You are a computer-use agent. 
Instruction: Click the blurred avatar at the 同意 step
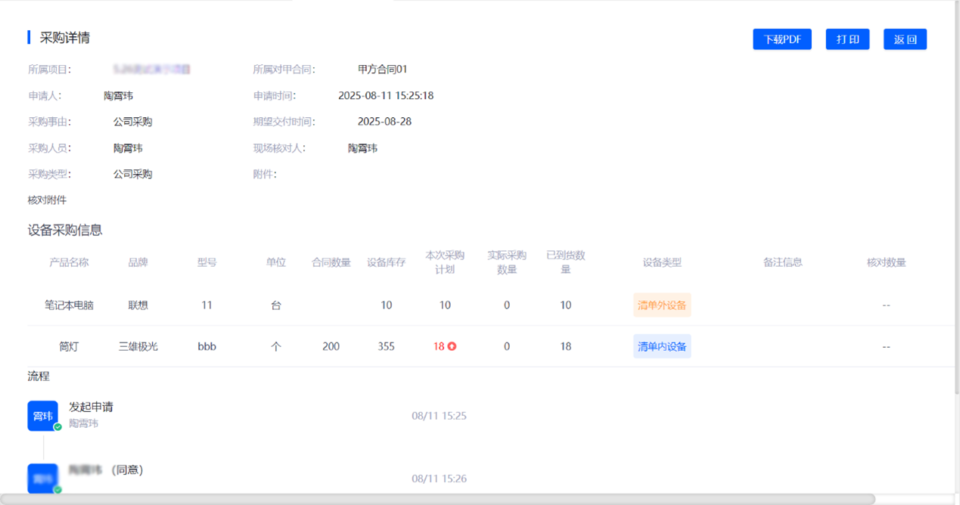coord(42,478)
